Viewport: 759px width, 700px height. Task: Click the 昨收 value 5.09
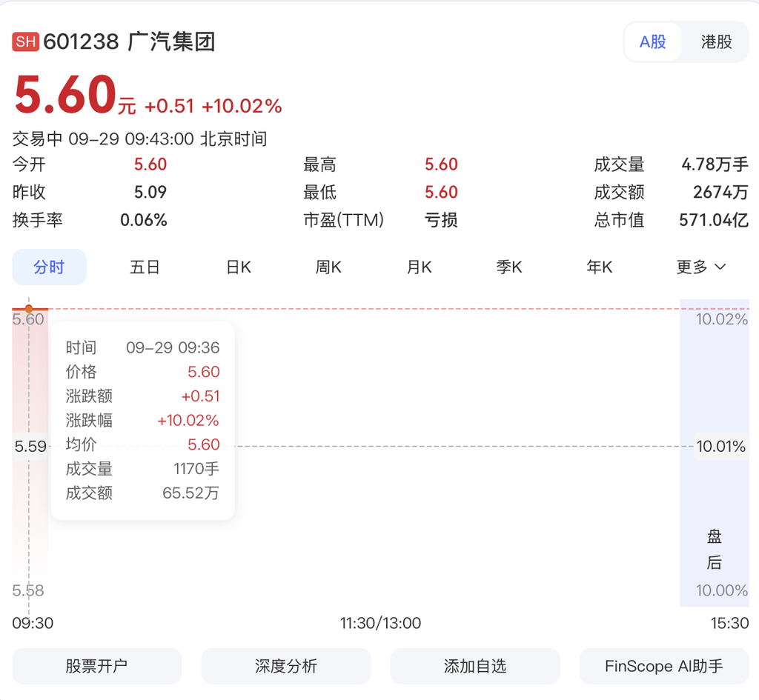150,192
